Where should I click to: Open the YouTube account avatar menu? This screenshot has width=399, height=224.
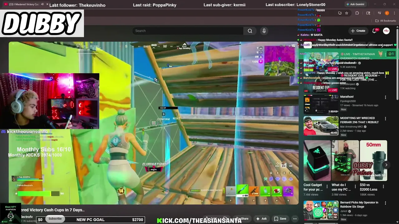[x=386, y=31]
